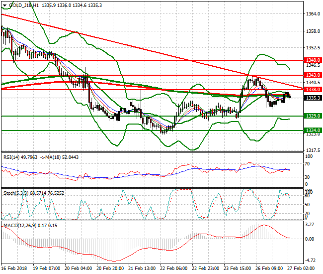
Task: Open the chart menu triangle beside GOLD_J18
Action: point(5,5)
